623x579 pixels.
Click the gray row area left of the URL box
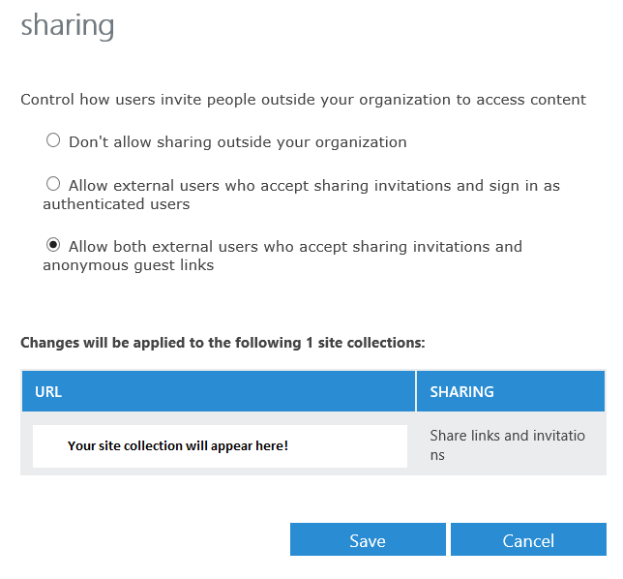click(x=26, y=446)
